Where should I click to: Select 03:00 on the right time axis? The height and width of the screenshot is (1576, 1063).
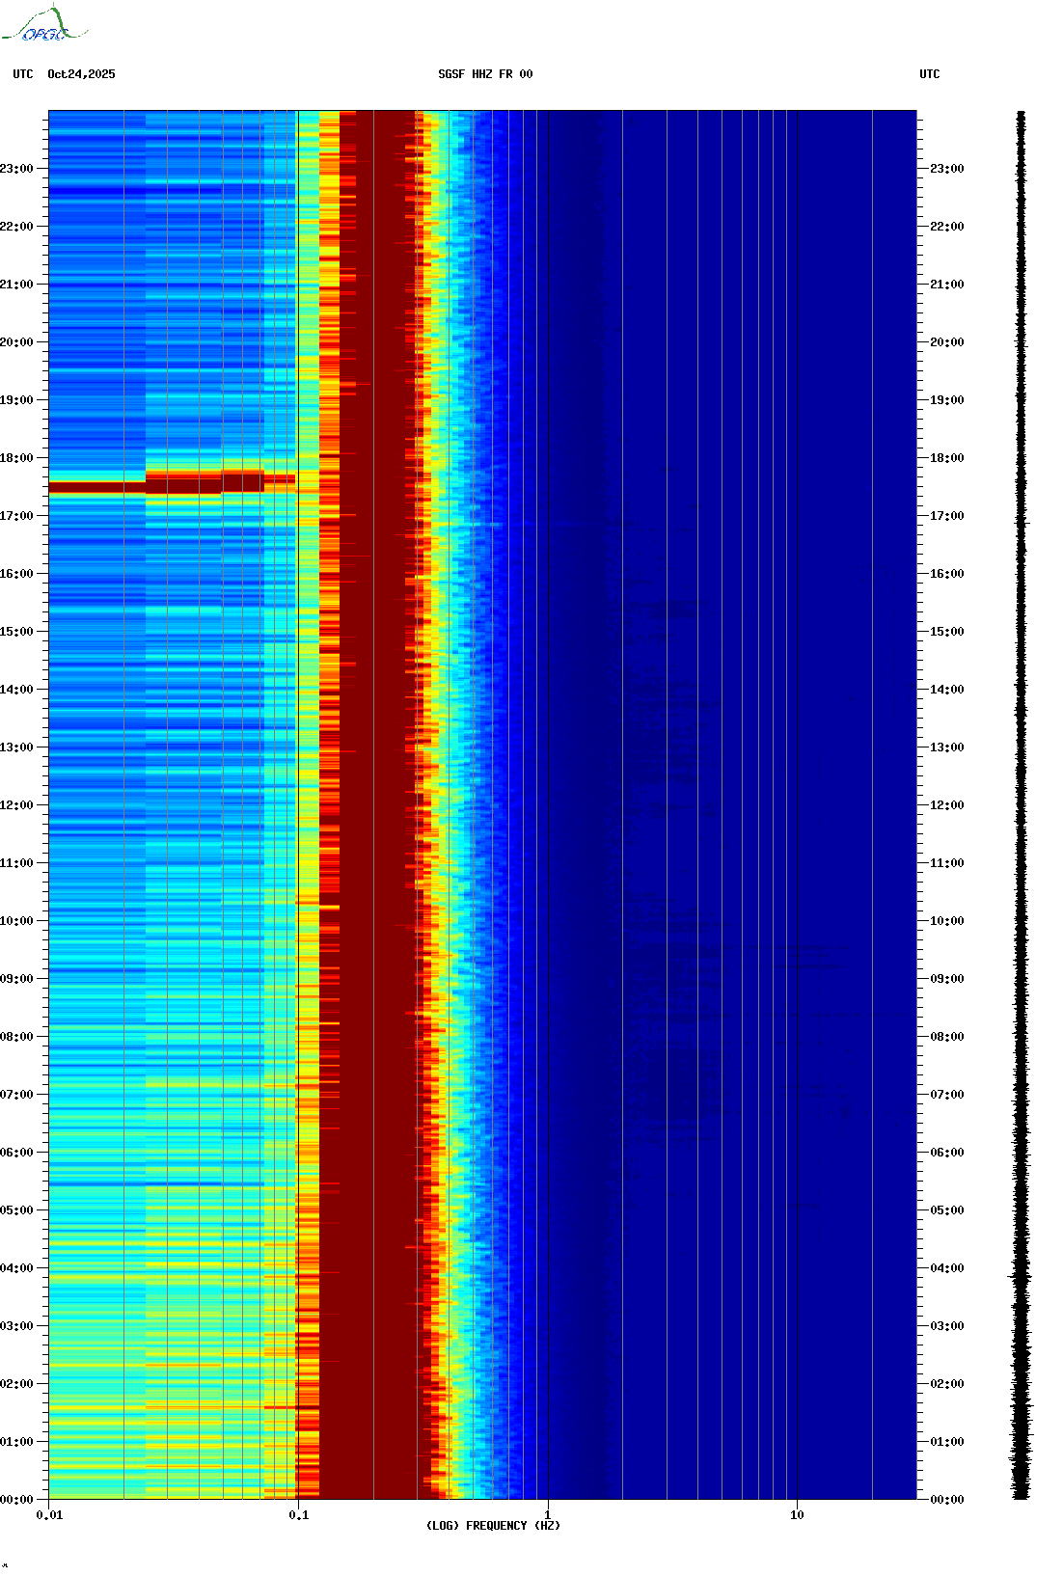(x=947, y=1326)
